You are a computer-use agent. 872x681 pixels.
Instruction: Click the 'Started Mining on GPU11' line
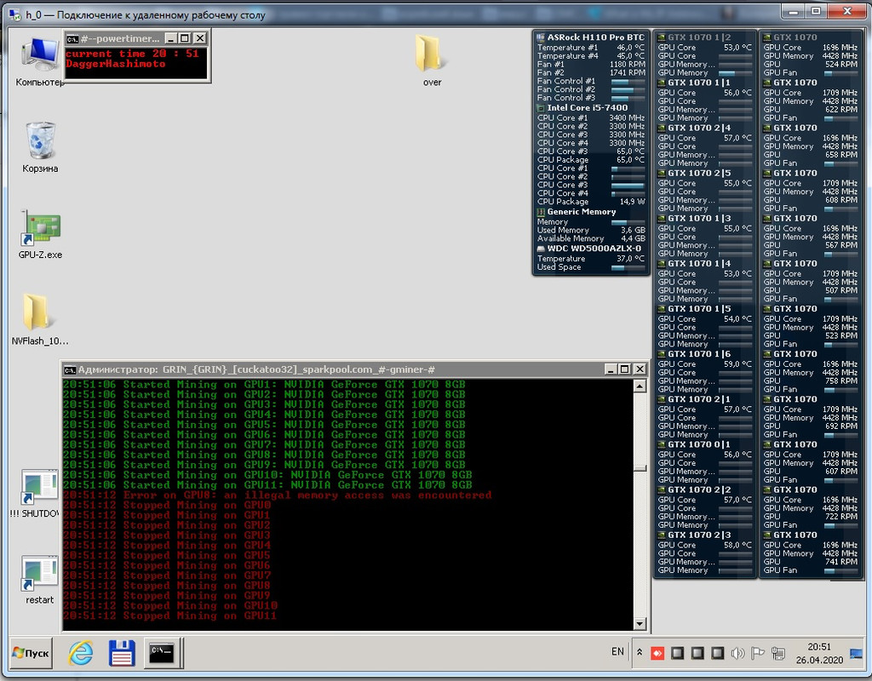click(267, 484)
